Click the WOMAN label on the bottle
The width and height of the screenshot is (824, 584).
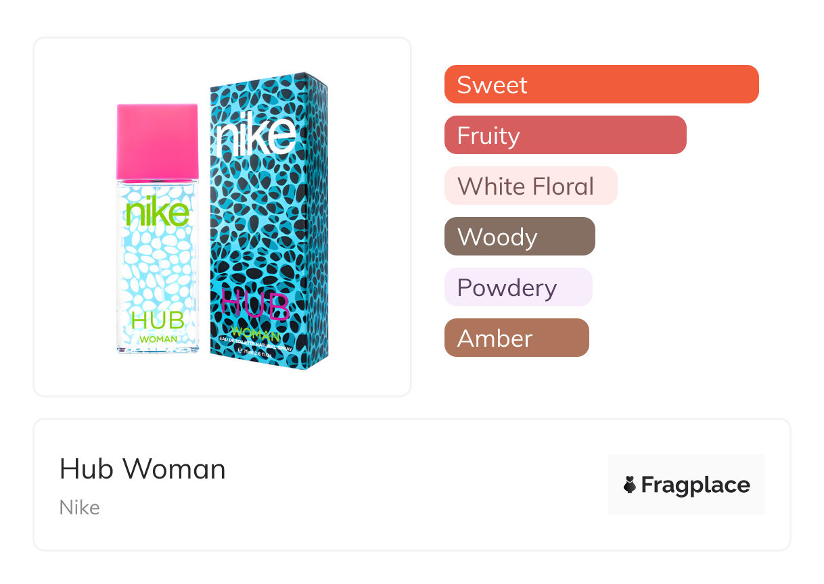pos(159,338)
